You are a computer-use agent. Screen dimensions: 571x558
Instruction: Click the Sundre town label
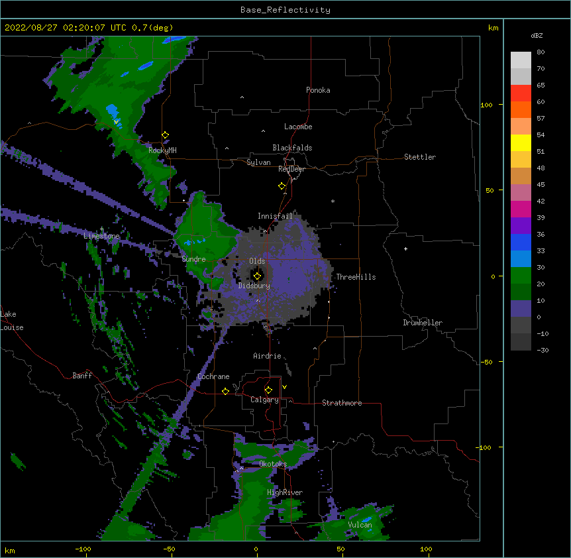[193, 259]
